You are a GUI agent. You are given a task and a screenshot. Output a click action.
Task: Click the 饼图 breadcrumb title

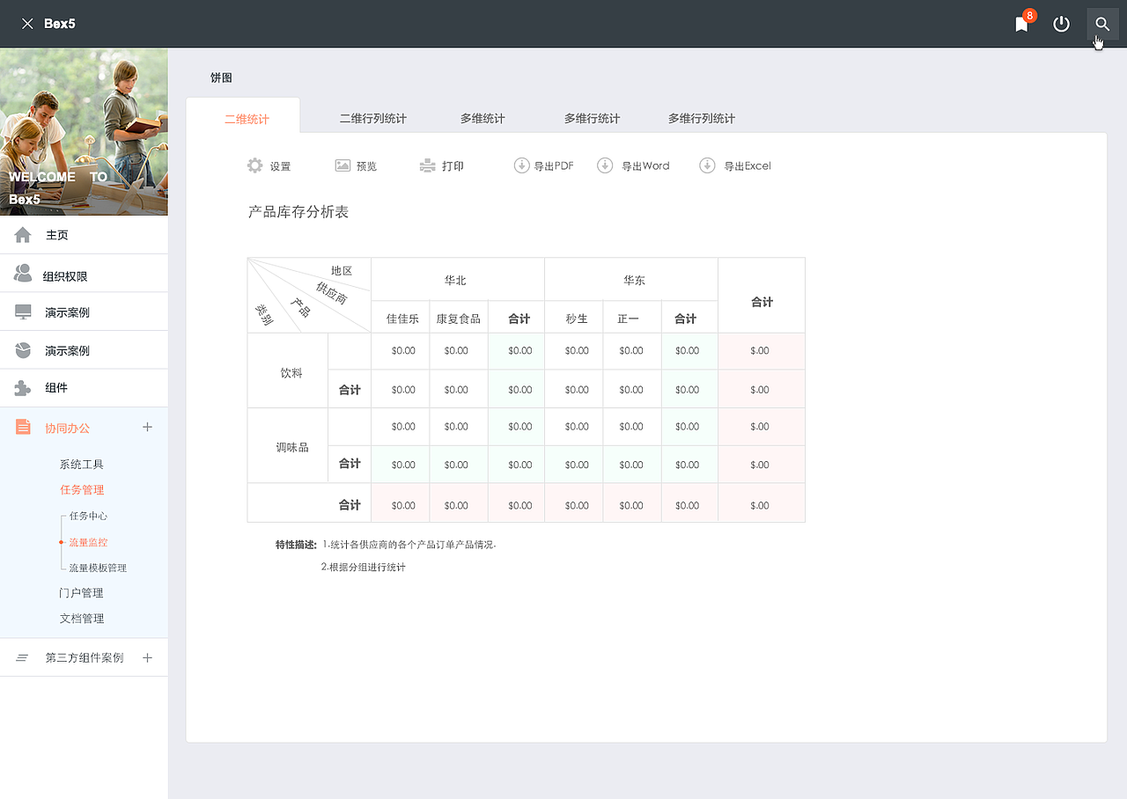point(221,78)
